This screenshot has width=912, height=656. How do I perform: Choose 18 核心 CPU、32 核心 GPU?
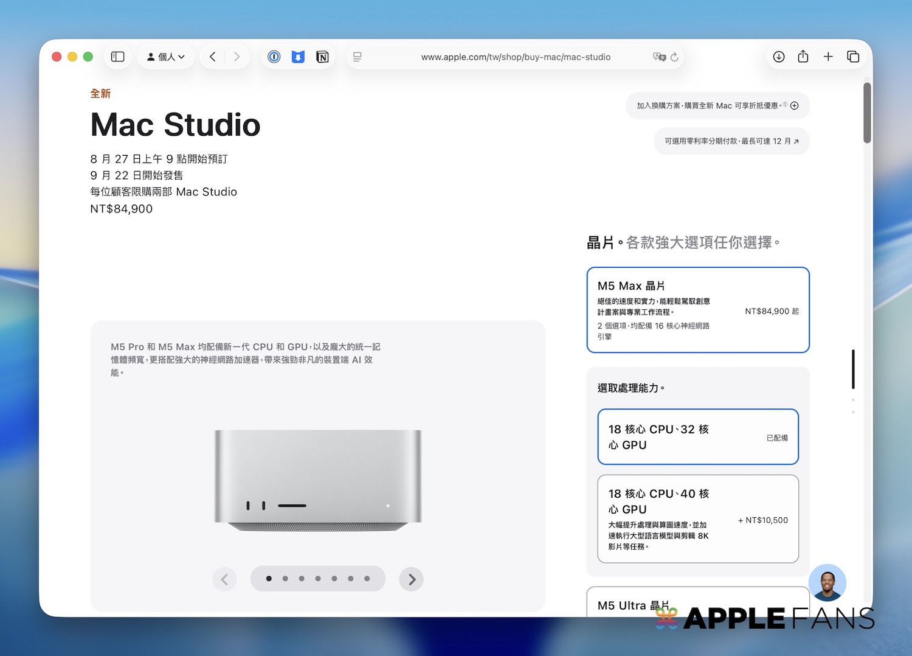(x=698, y=437)
